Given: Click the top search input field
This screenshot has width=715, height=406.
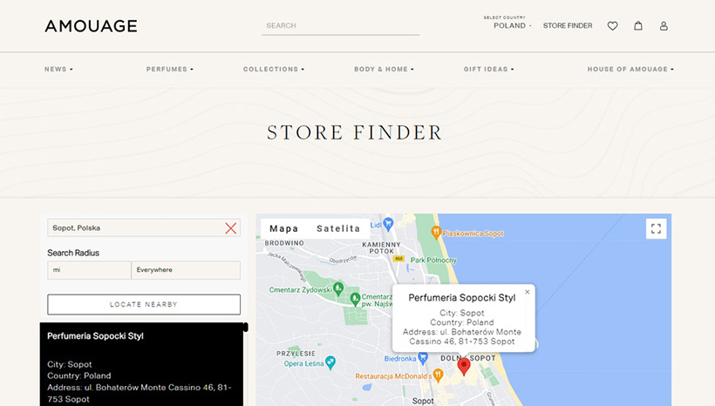Looking at the screenshot, I should pyautogui.click(x=340, y=26).
